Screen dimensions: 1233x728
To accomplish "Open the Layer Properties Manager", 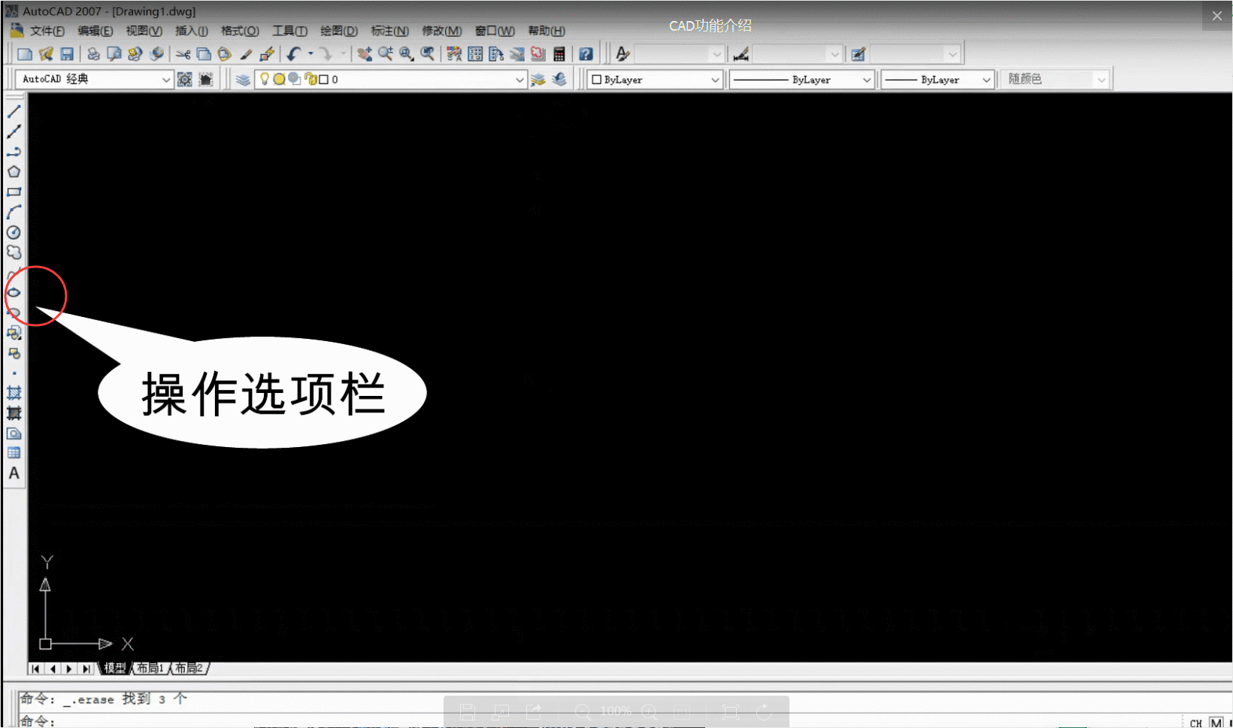I will click(x=242, y=78).
